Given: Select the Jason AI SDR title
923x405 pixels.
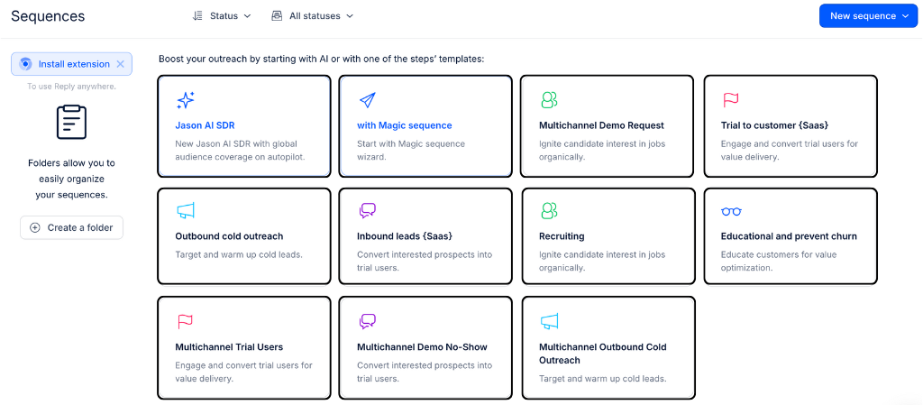Looking at the screenshot, I should 205,125.
